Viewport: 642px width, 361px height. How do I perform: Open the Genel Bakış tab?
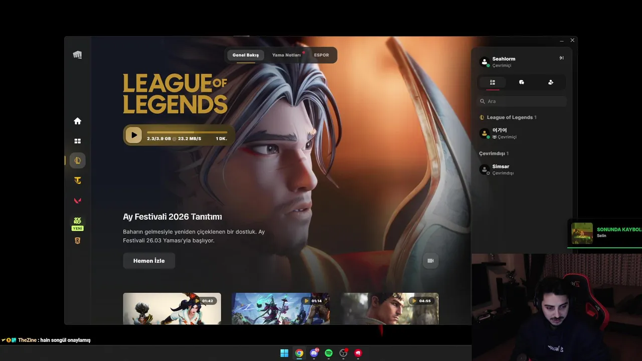(246, 55)
